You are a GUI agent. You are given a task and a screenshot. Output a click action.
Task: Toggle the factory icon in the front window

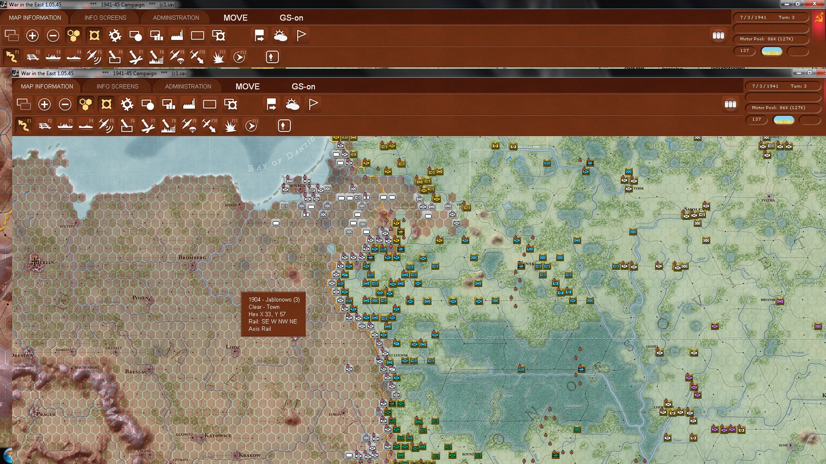(x=189, y=104)
